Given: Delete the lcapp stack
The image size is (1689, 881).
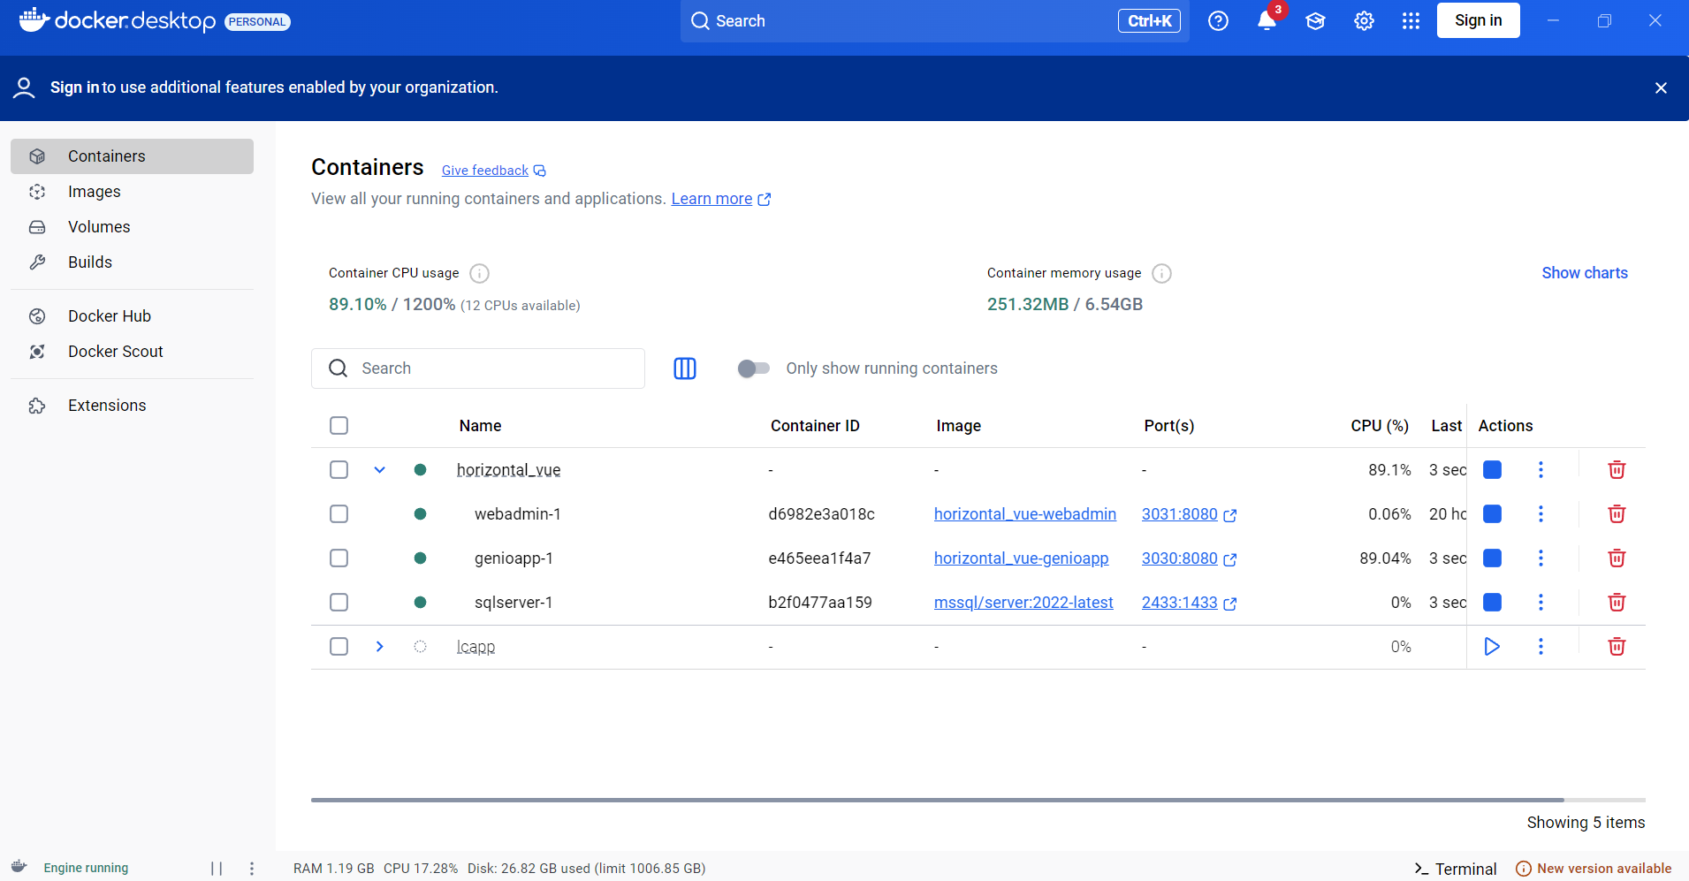Looking at the screenshot, I should pos(1617,647).
